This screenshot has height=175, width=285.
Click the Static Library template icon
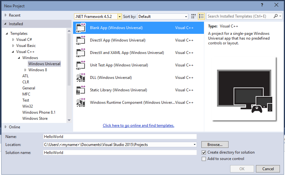[81, 90]
